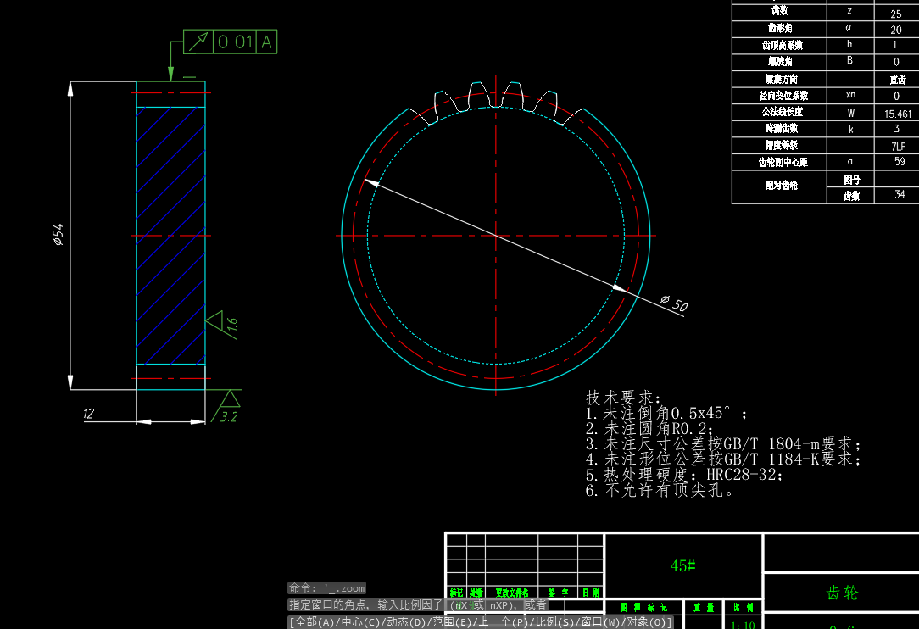
Task: Select the 1.6 surface roughness symbol
Action: point(223,326)
